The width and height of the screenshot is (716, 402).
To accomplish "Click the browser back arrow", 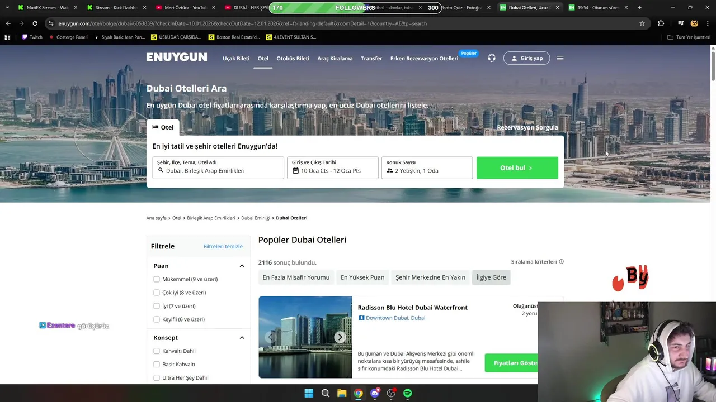I will [8, 23].
